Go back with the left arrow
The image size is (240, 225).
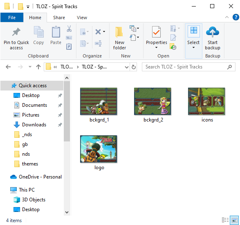pyautogui.click(x=8, y=67)
